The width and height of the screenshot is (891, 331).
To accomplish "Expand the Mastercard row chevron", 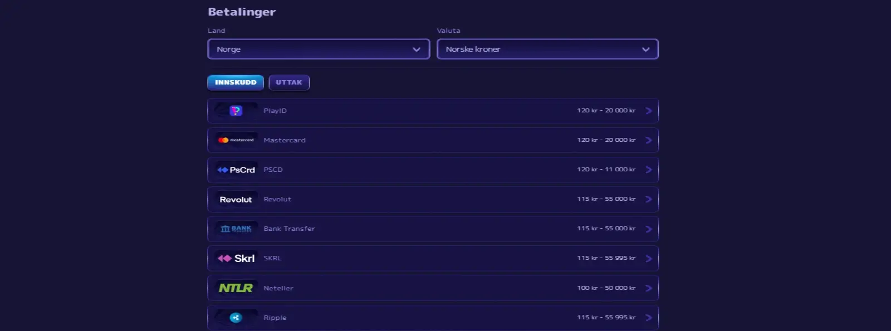I will 648,140.
